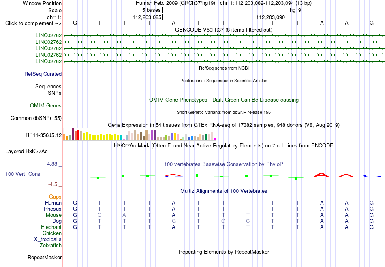Click the RP11-356J5.12 GTEx gene label
This screenshot has height=267, width=385.
[44, 135]
